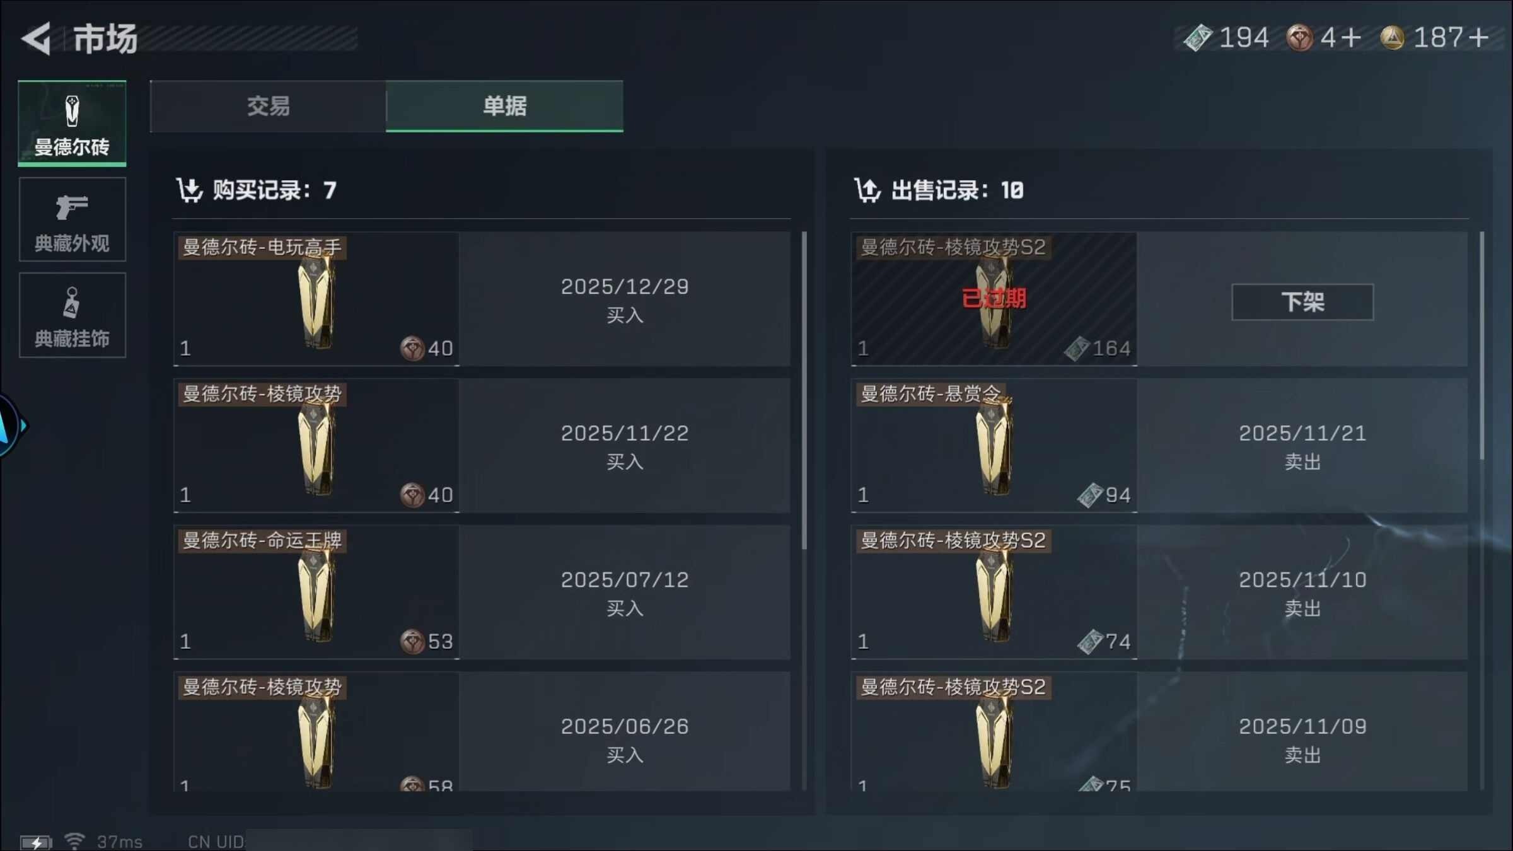Click the back arrow next to 市场
Image resolution: width=1513 pixels, height=851 pixels.
[36, 38]
